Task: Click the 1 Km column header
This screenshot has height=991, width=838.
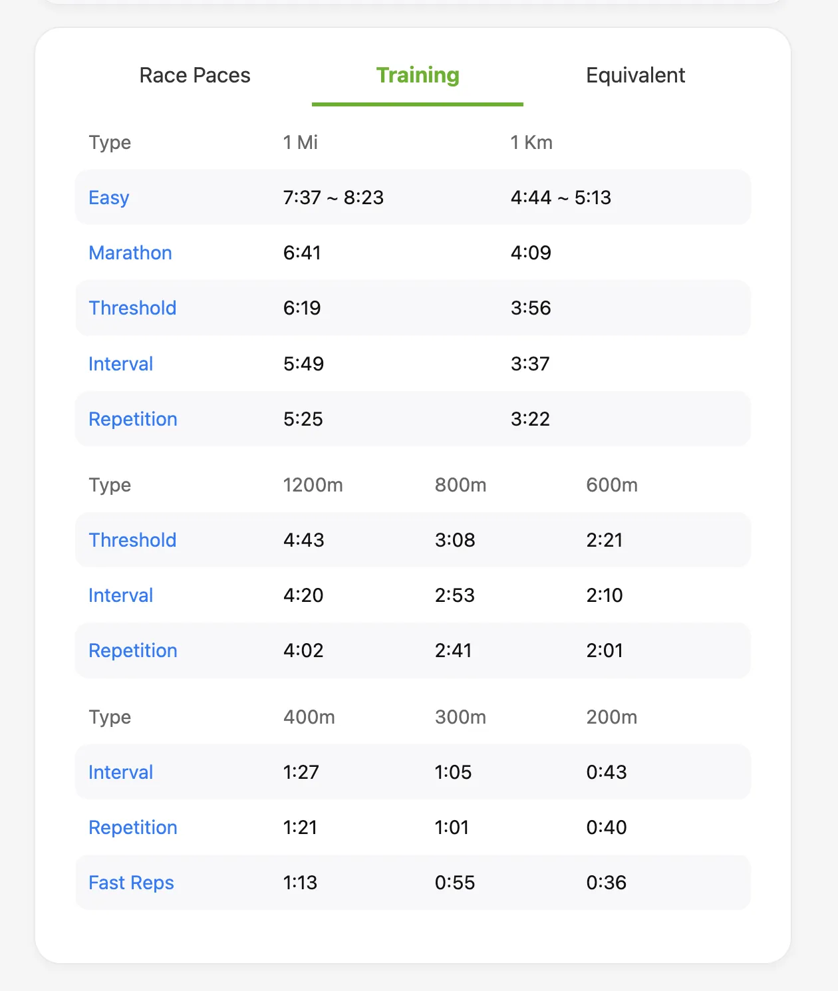Action: (x=531, y=142)
